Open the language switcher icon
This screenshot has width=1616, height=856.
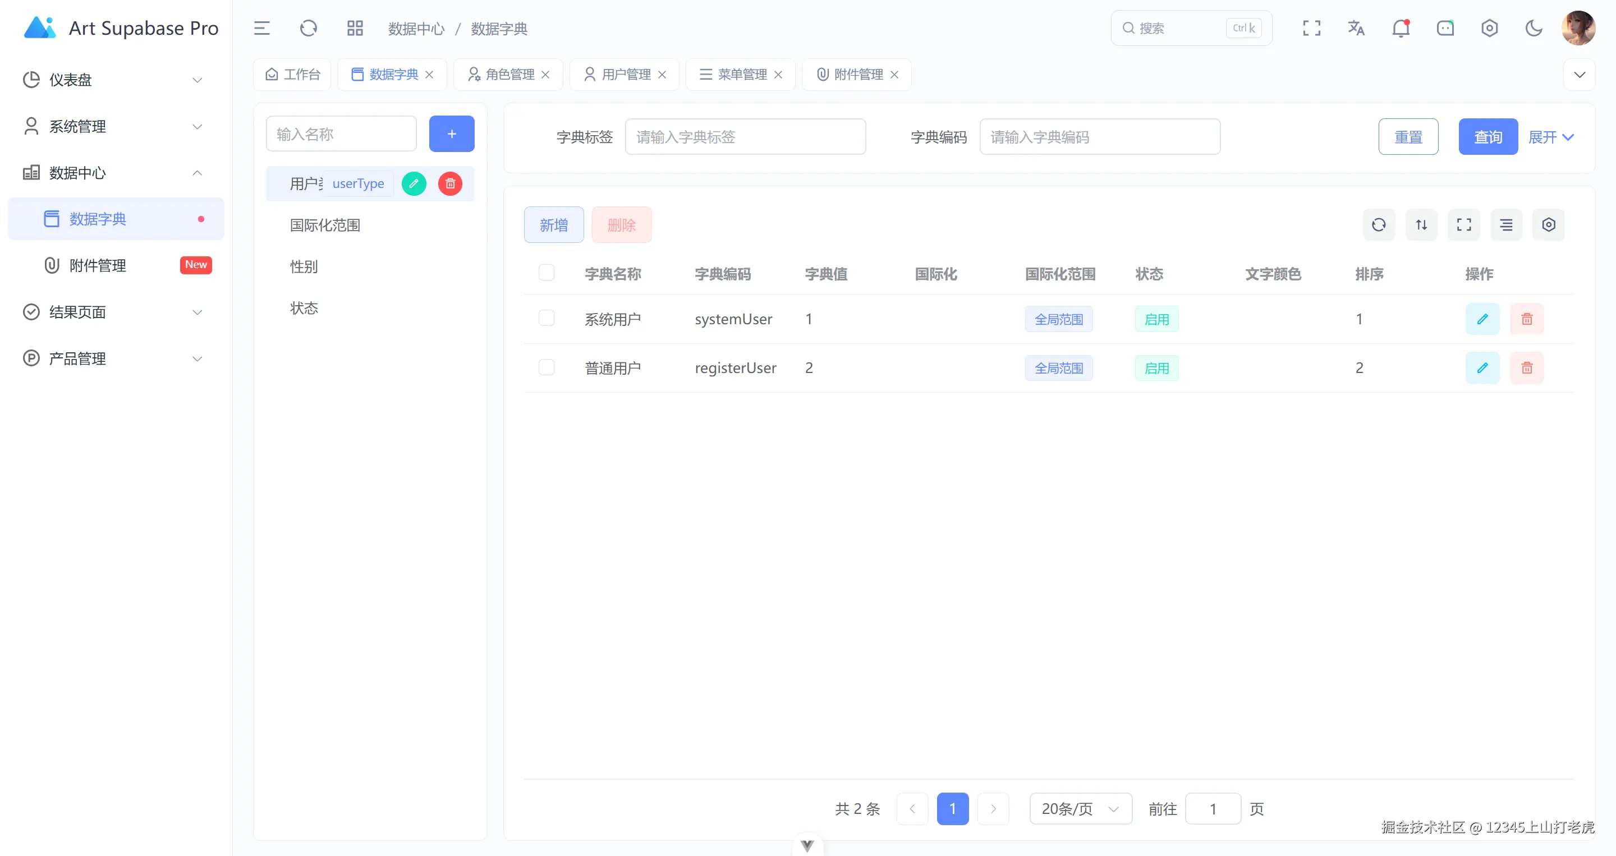1356,27
